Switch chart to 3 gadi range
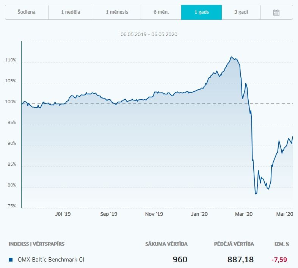The width and height of the screenshot is (298, 268). click(241, 13)
